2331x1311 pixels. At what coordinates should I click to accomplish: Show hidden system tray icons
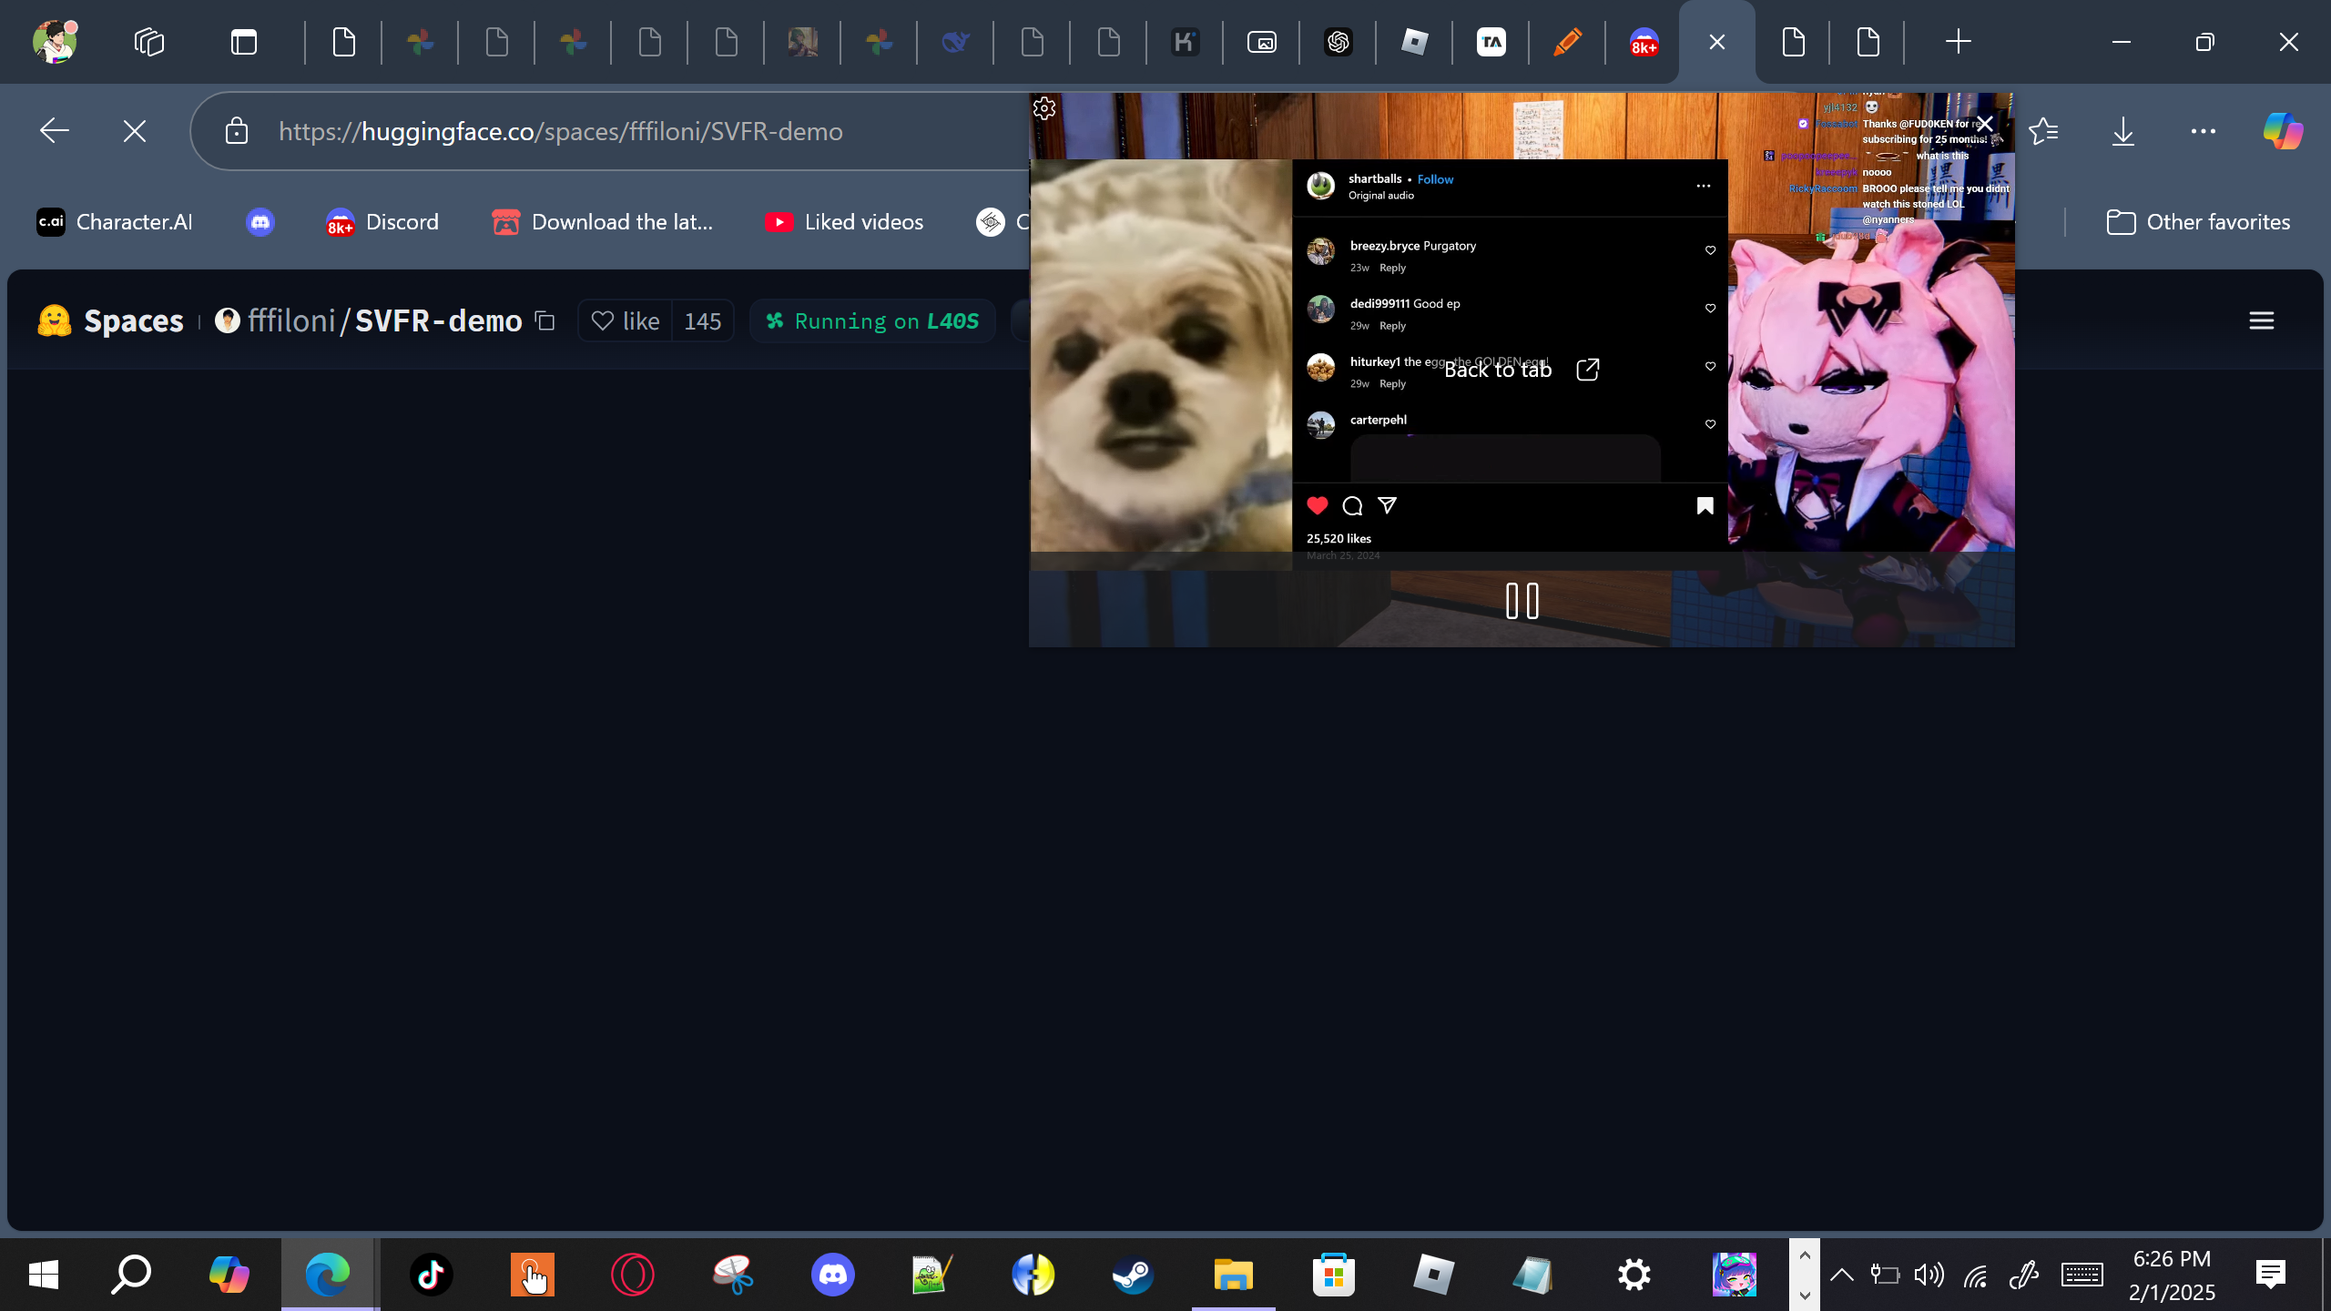[1841, 1275]
